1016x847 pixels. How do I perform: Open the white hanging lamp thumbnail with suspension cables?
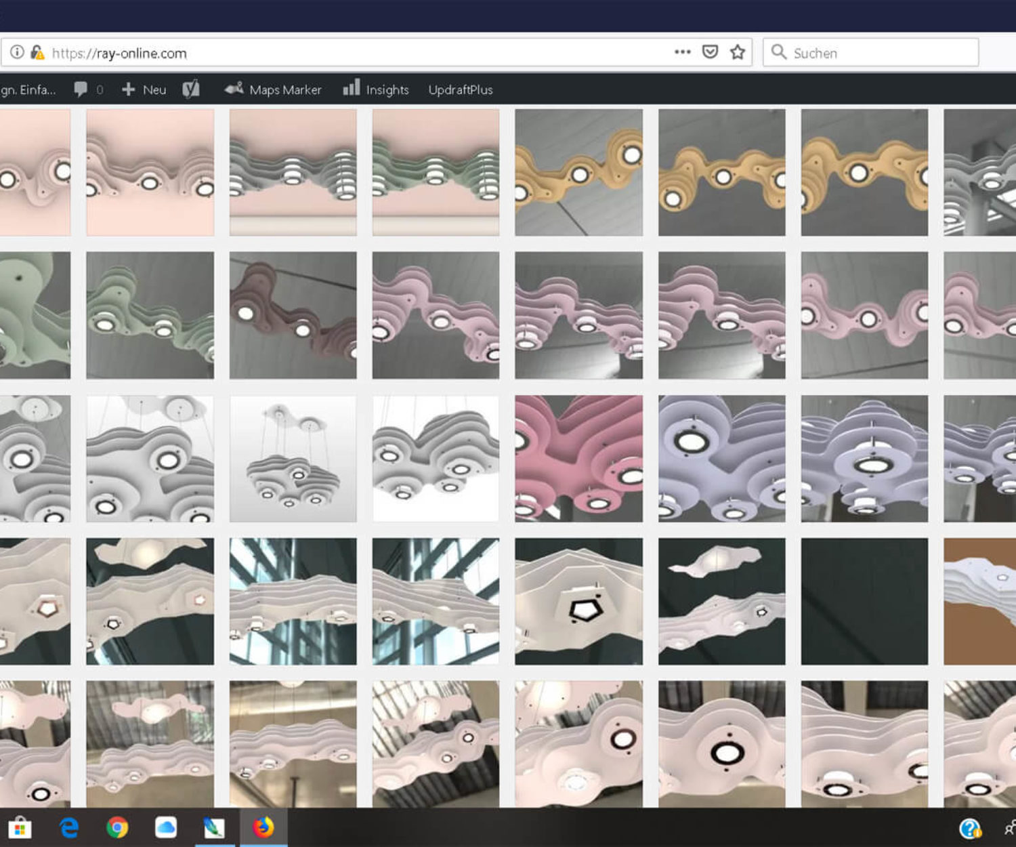293,459
